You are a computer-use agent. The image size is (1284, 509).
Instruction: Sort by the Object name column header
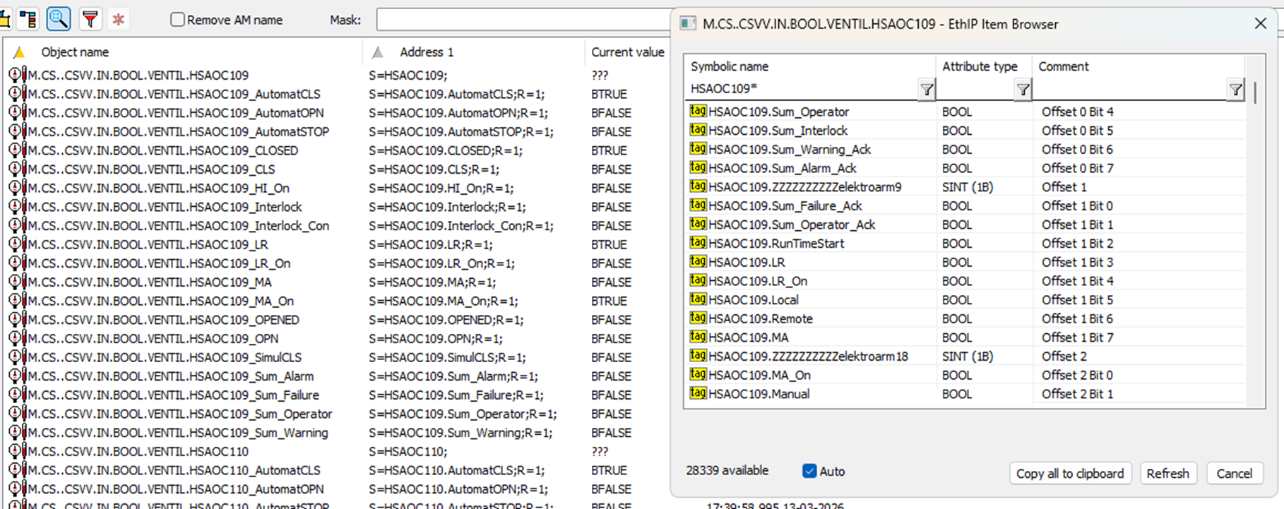click(75, 52)
